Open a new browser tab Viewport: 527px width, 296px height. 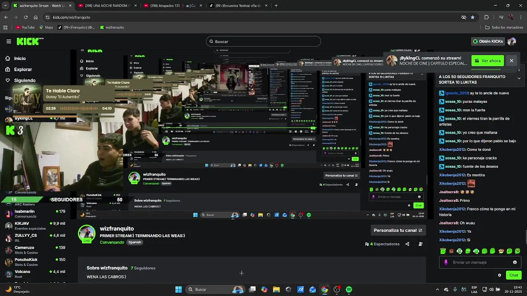(x=276, y=6)
